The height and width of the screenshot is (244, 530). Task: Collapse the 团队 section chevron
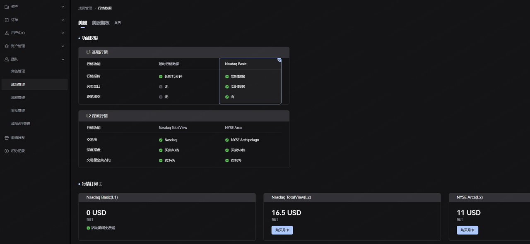(63, 59)
